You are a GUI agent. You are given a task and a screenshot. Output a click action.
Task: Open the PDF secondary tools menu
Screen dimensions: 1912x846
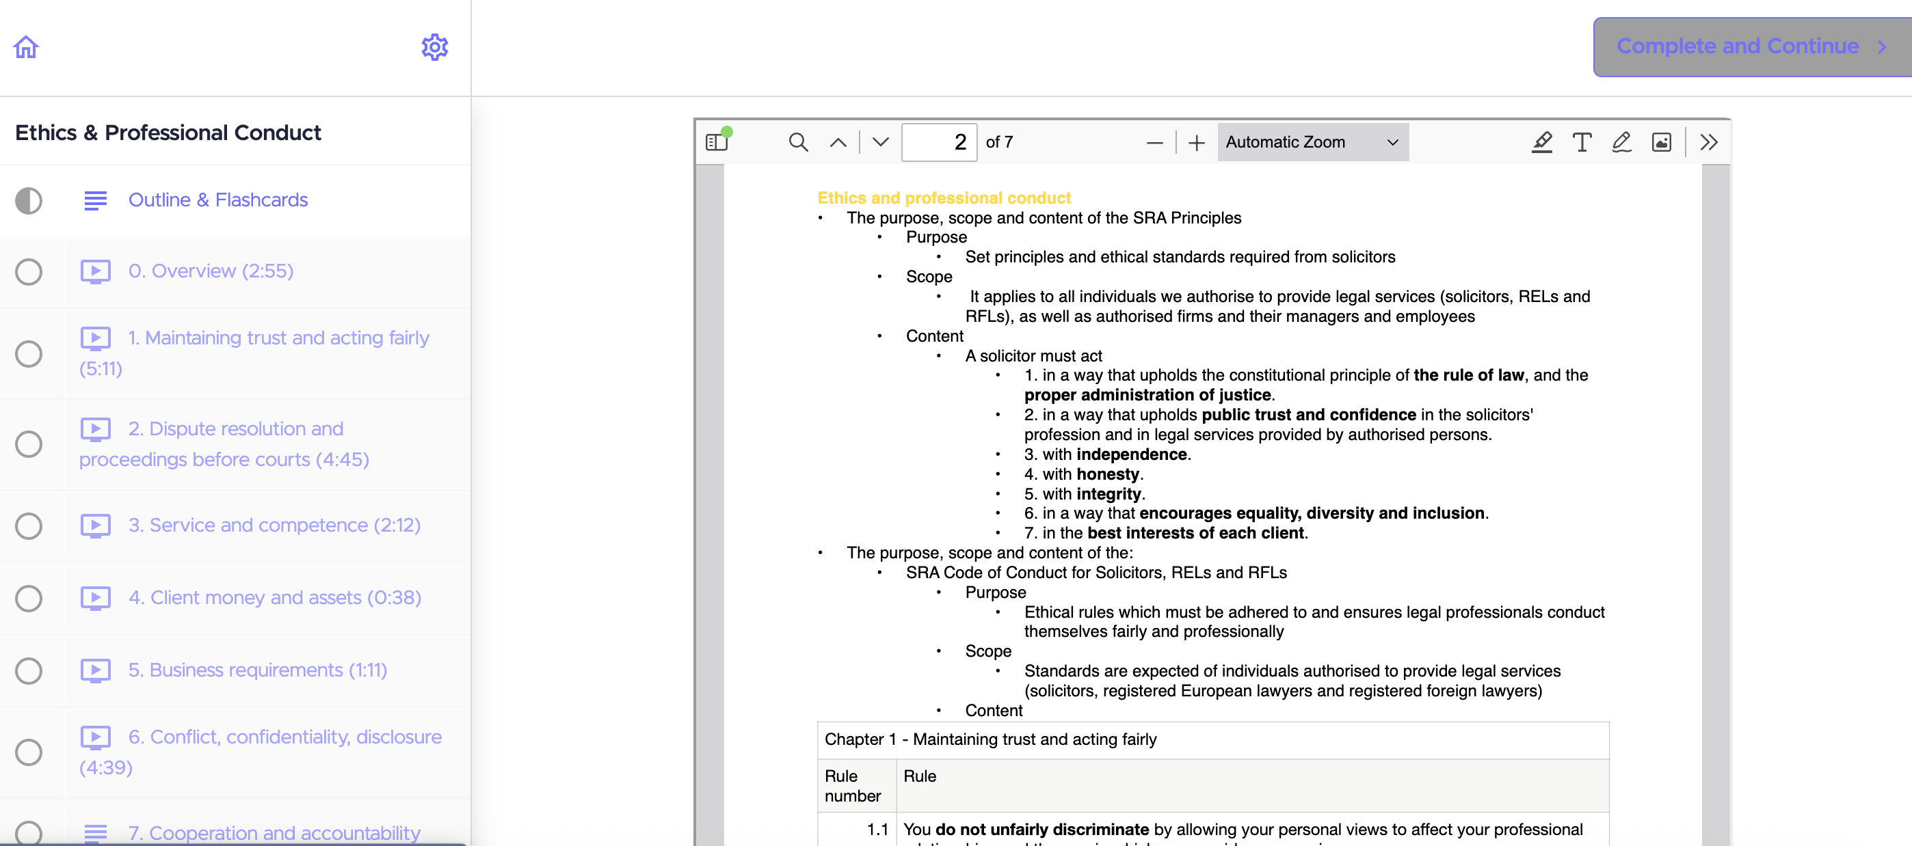point(1709,141)
